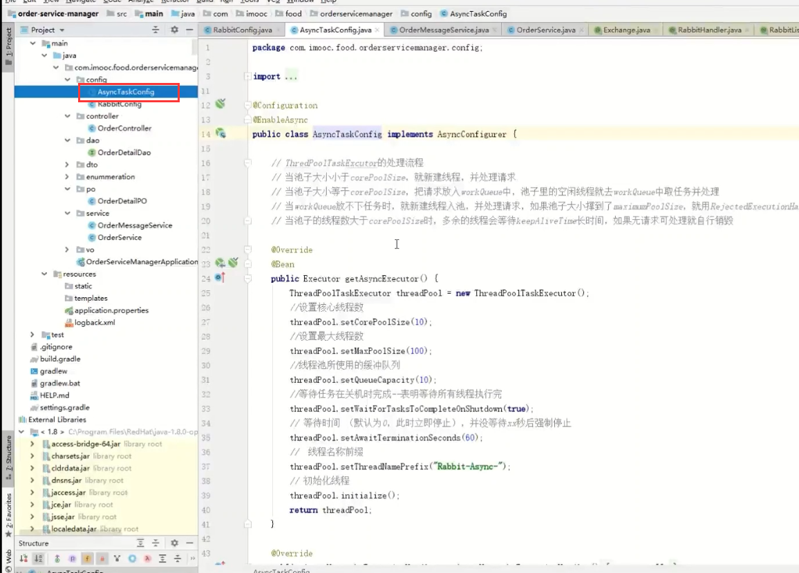Open the 2: Favorites tool window stripe
The width and height of the screenshot is (799, 573).
click(x=8, y=515)
